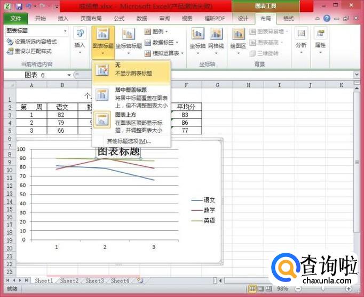Switch to the 设计 (Design) ribbon tab

[243, 18]
